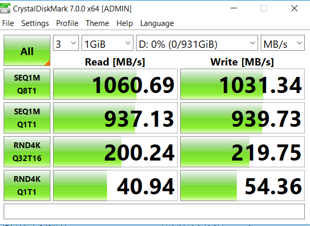Image resolution: width=310 pixels, height=226 pixels.
Task: Click the 1031.34 write result
Action: (242, 84)
